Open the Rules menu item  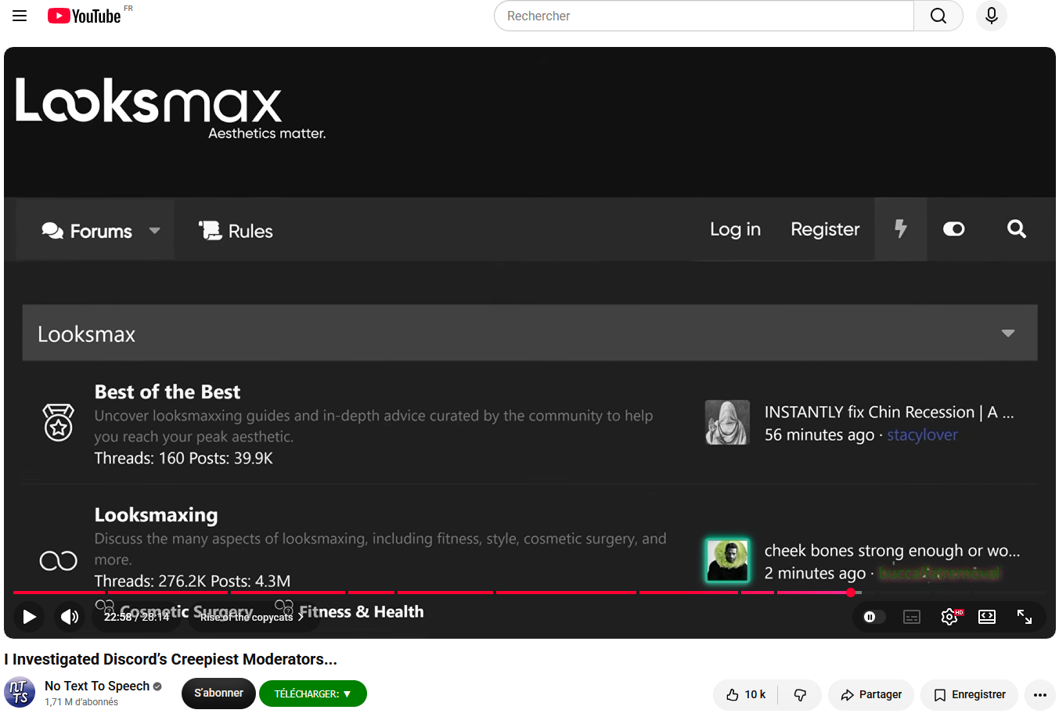click(236, 231)
